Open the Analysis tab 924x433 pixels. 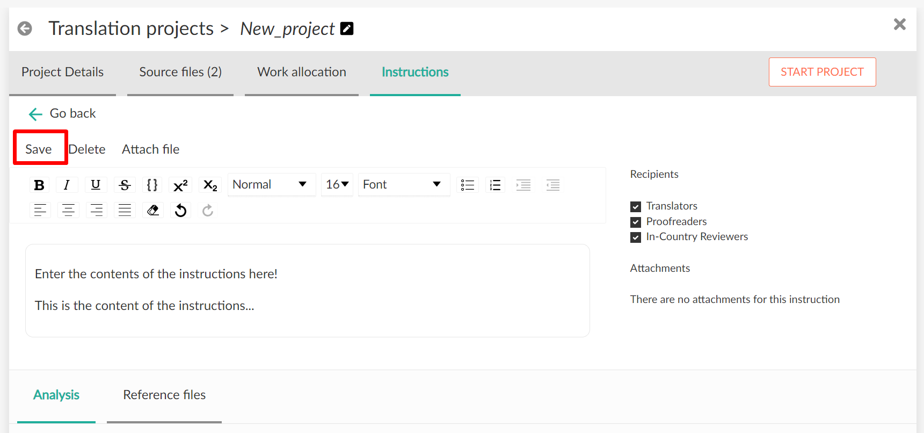pyautogui.click(x=56, y=396)
